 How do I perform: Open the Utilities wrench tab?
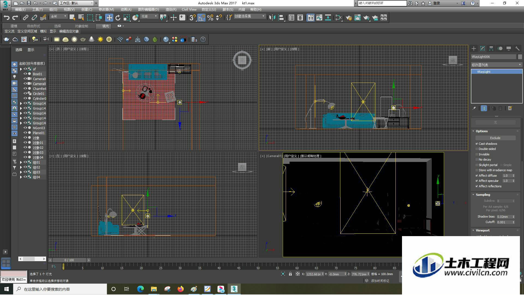tap(517, 48)
